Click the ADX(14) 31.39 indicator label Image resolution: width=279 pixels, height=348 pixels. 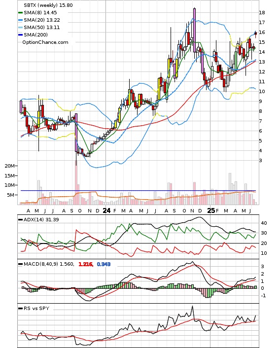[41, 219]
